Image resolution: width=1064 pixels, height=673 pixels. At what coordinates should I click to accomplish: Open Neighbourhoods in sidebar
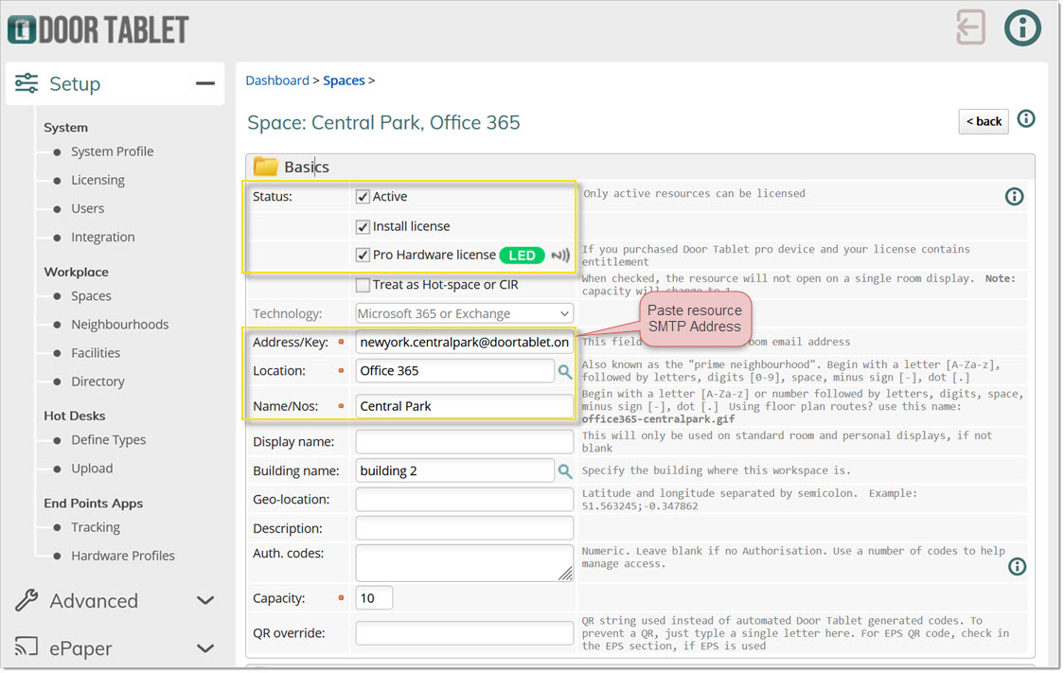[x=120, y=325]
